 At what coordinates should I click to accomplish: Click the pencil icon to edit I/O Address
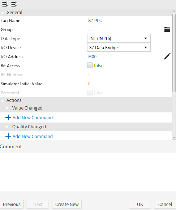tap(167, 56)
